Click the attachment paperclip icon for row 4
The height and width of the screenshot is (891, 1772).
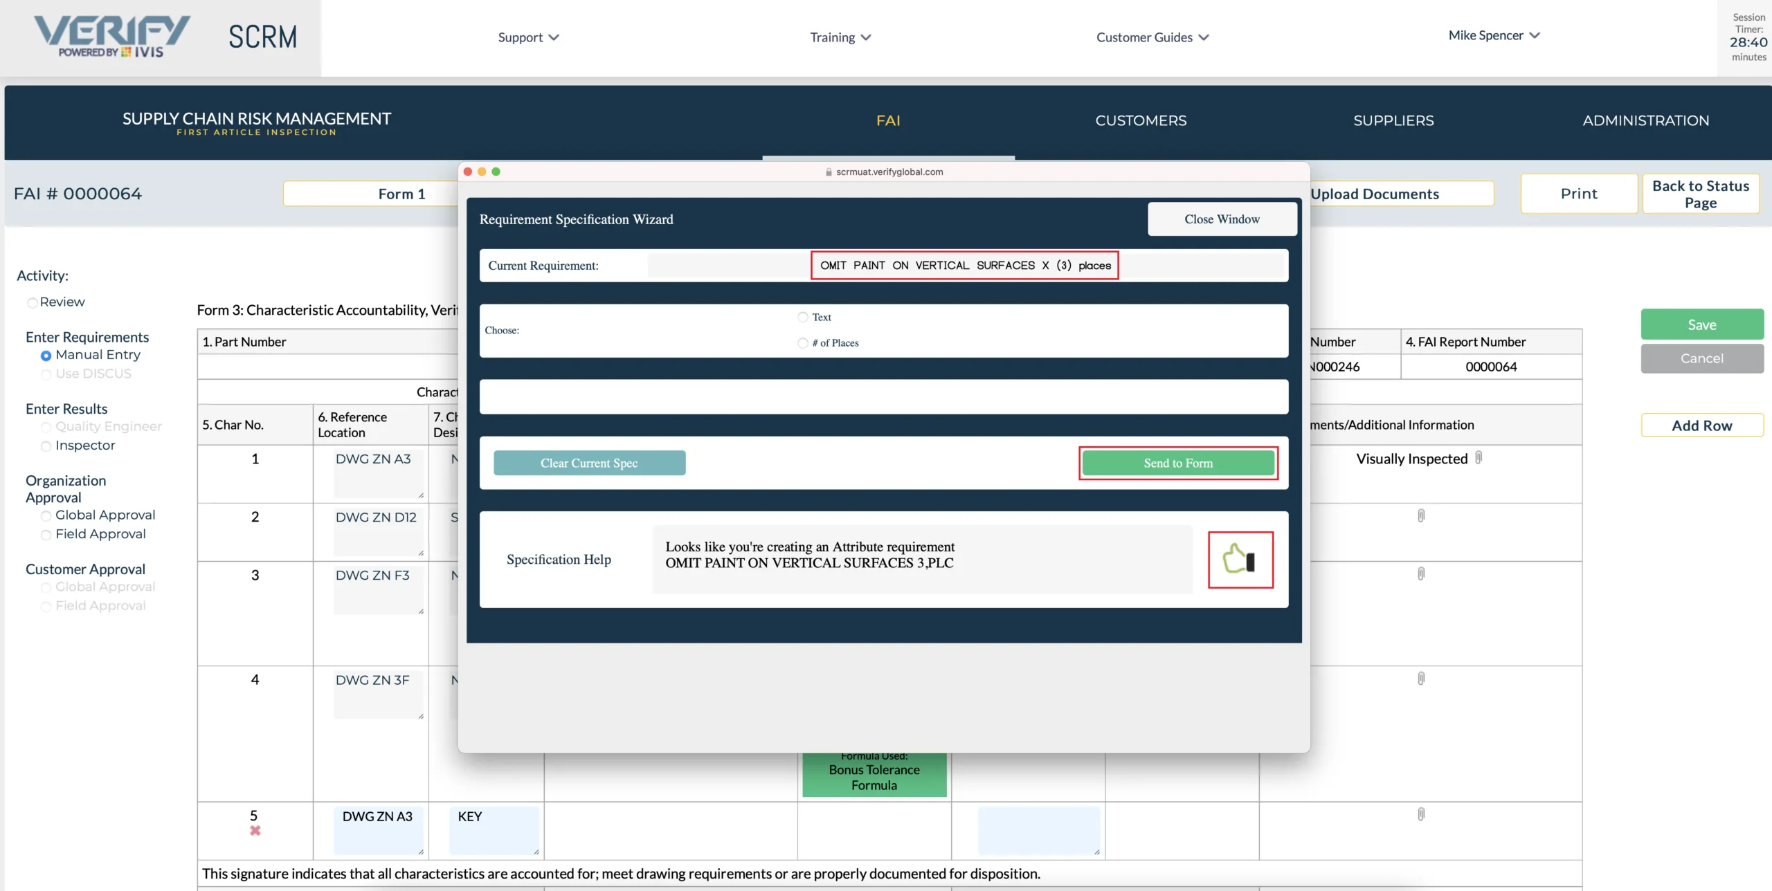tap(1421, 679)
